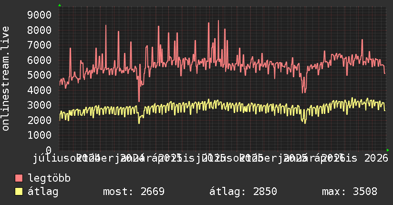Click the 5000 y-axis label
The image size is (393, 205).
click(x=40, y=75)
